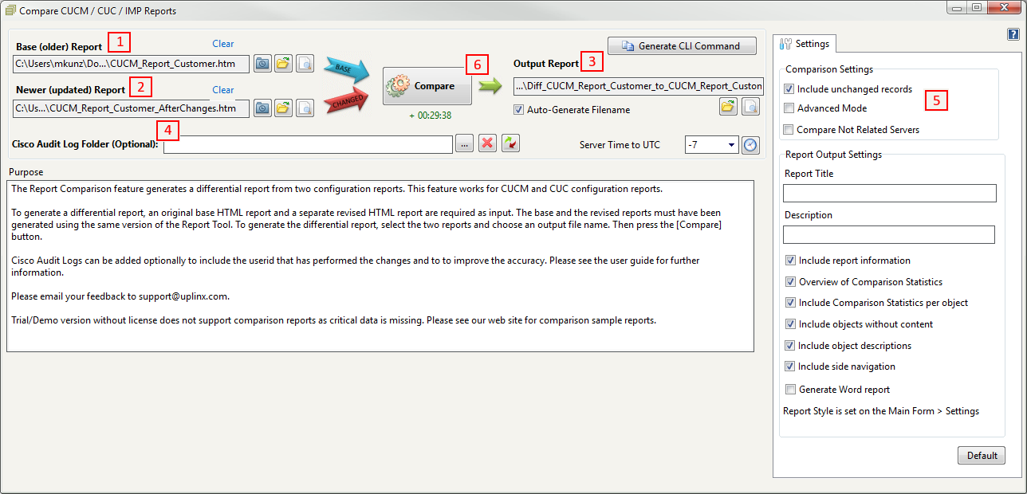Toggle Include side navigation checkbox
Viewport: 1027px width, 494px height.
pyautogui.click(x=791, y=367)
